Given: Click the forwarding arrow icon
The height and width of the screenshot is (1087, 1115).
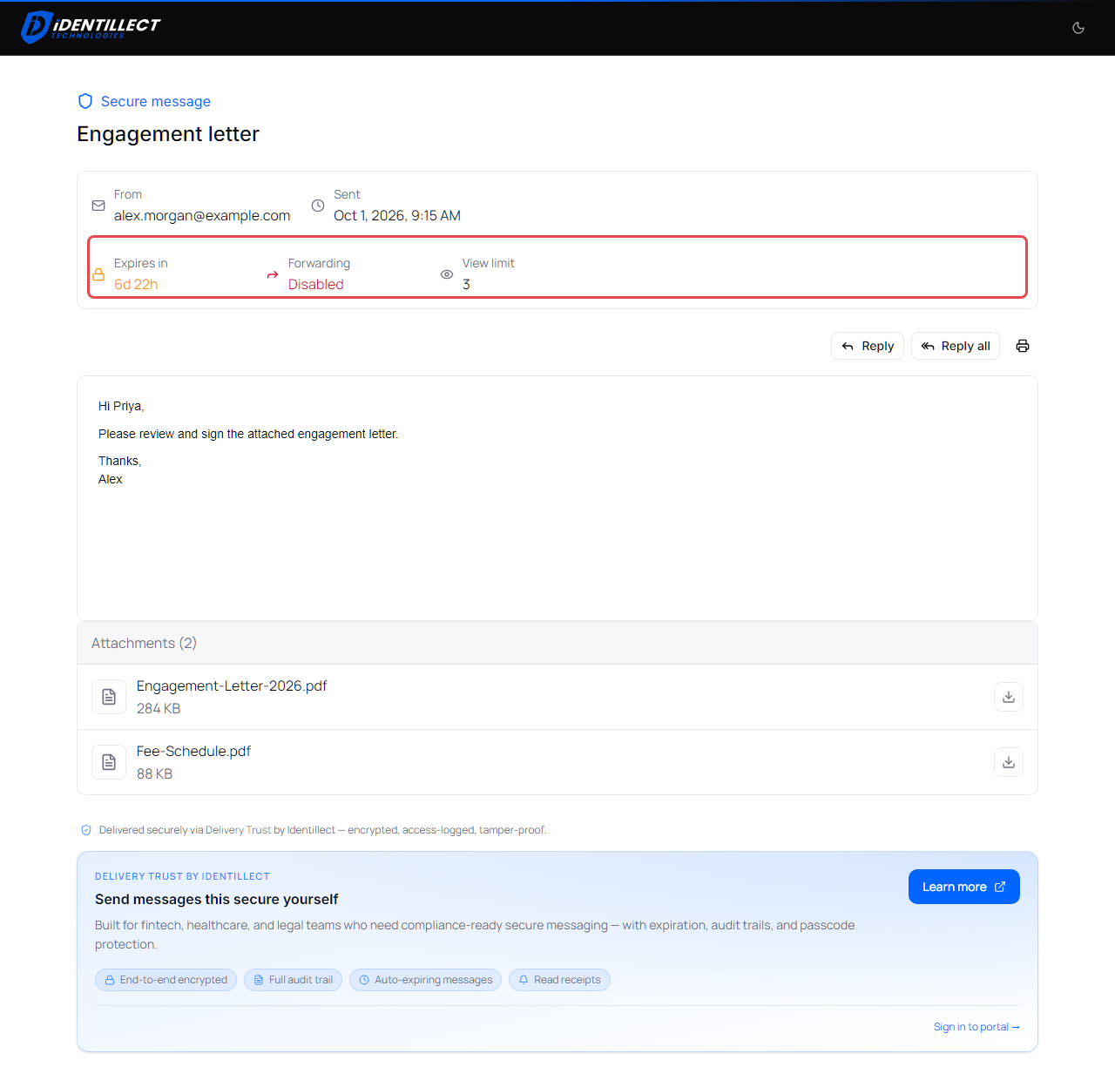Looking at the screenshot, I should tap(273, 274).
